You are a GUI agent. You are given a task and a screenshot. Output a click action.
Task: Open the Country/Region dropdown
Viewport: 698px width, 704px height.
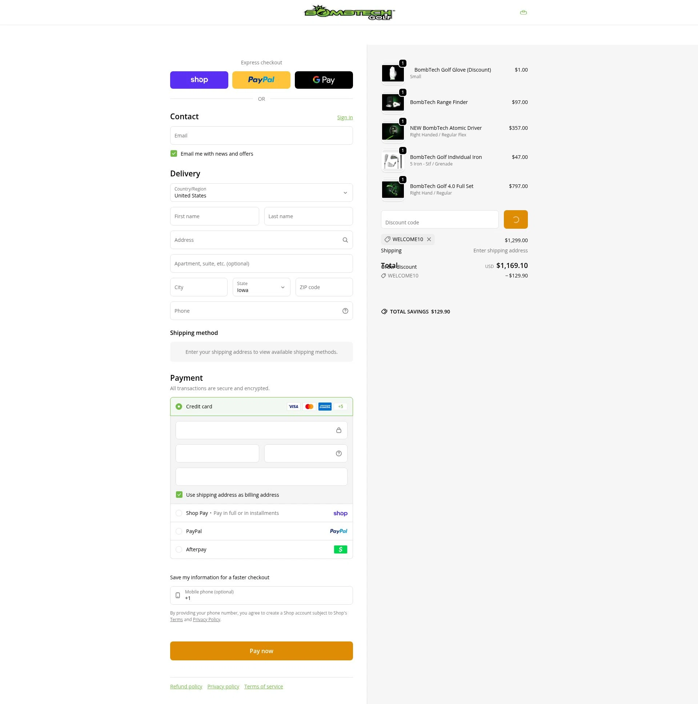pos(261,193)
